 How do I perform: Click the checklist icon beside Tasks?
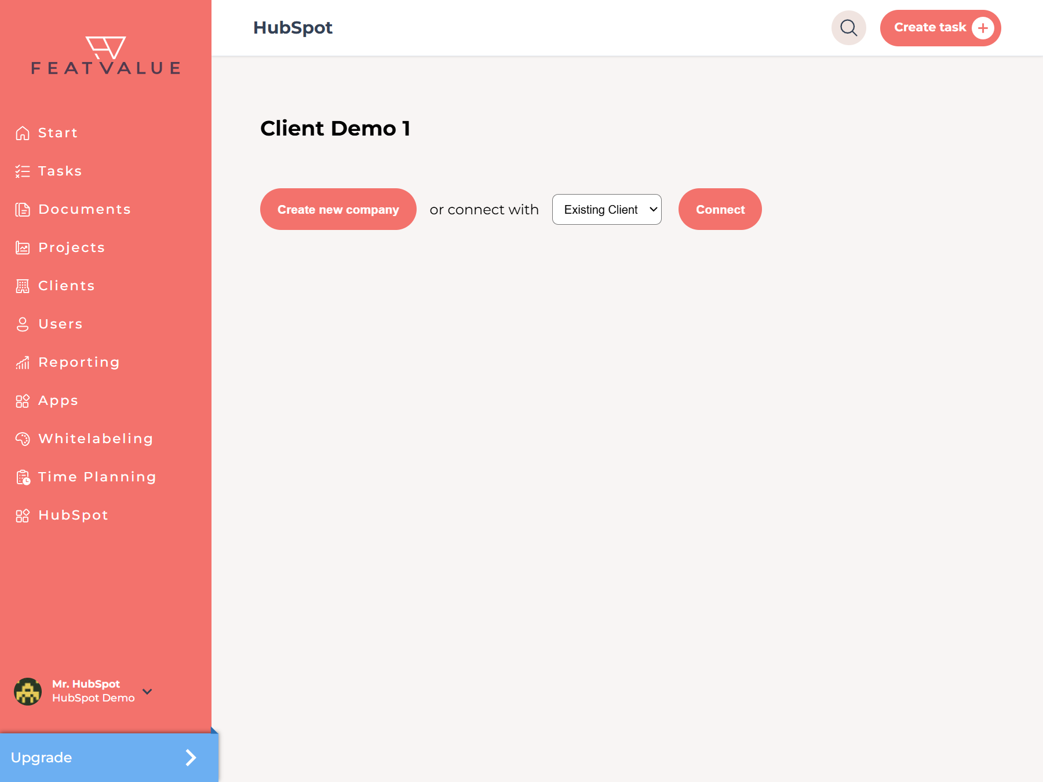click(x=23, y=171)
